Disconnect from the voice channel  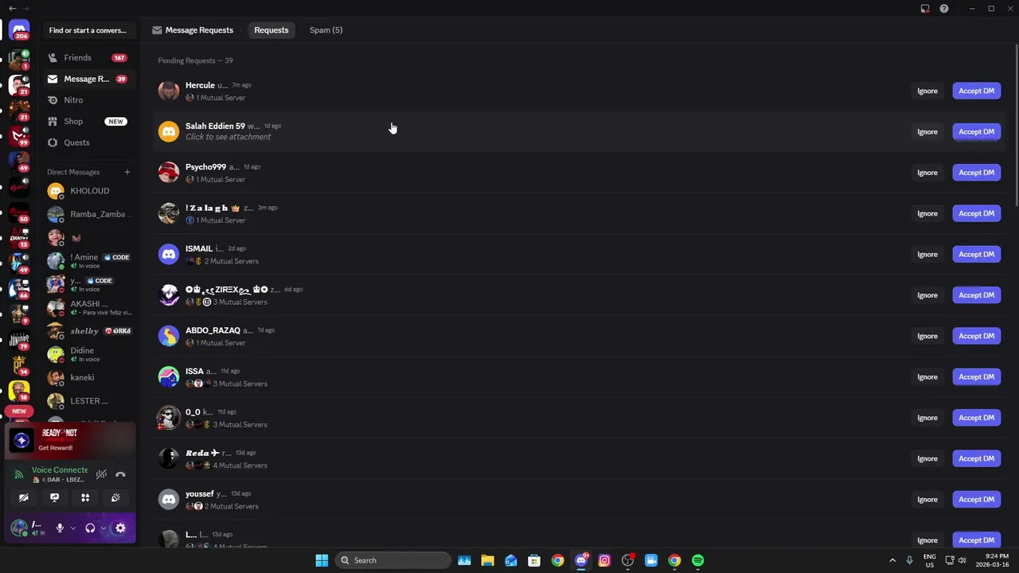120,474
